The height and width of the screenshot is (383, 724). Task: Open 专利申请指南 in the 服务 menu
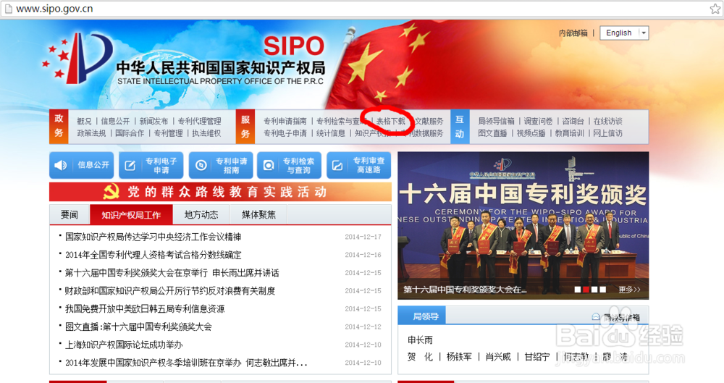tap(285, 121)
